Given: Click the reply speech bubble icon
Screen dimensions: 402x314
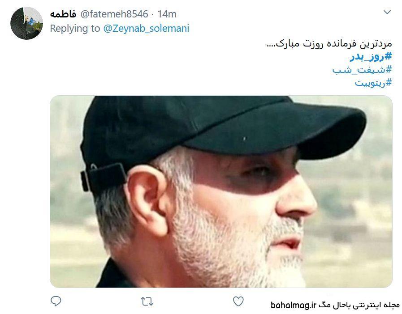Looking at the screenshot, I should coord(56,301).
